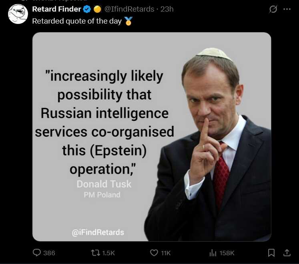Click the 1.5K reposts count
This screenshot has height=264, width=299.
(108, 253)
